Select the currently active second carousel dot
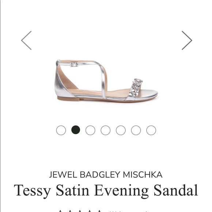 click(76, 130)
